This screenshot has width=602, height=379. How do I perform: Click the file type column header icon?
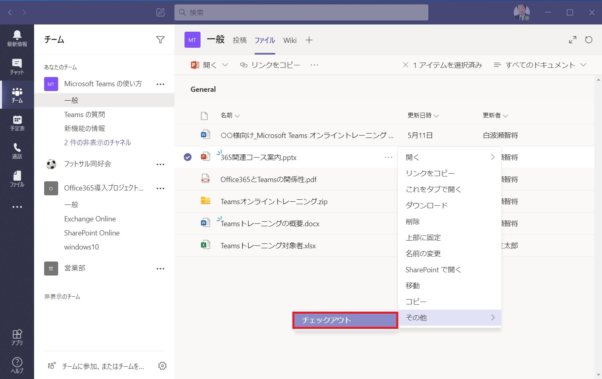[204, 116]
